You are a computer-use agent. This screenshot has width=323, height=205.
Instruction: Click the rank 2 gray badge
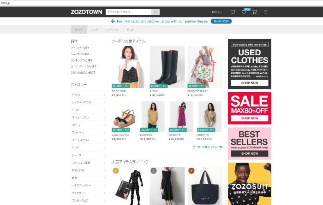(154, 170)
